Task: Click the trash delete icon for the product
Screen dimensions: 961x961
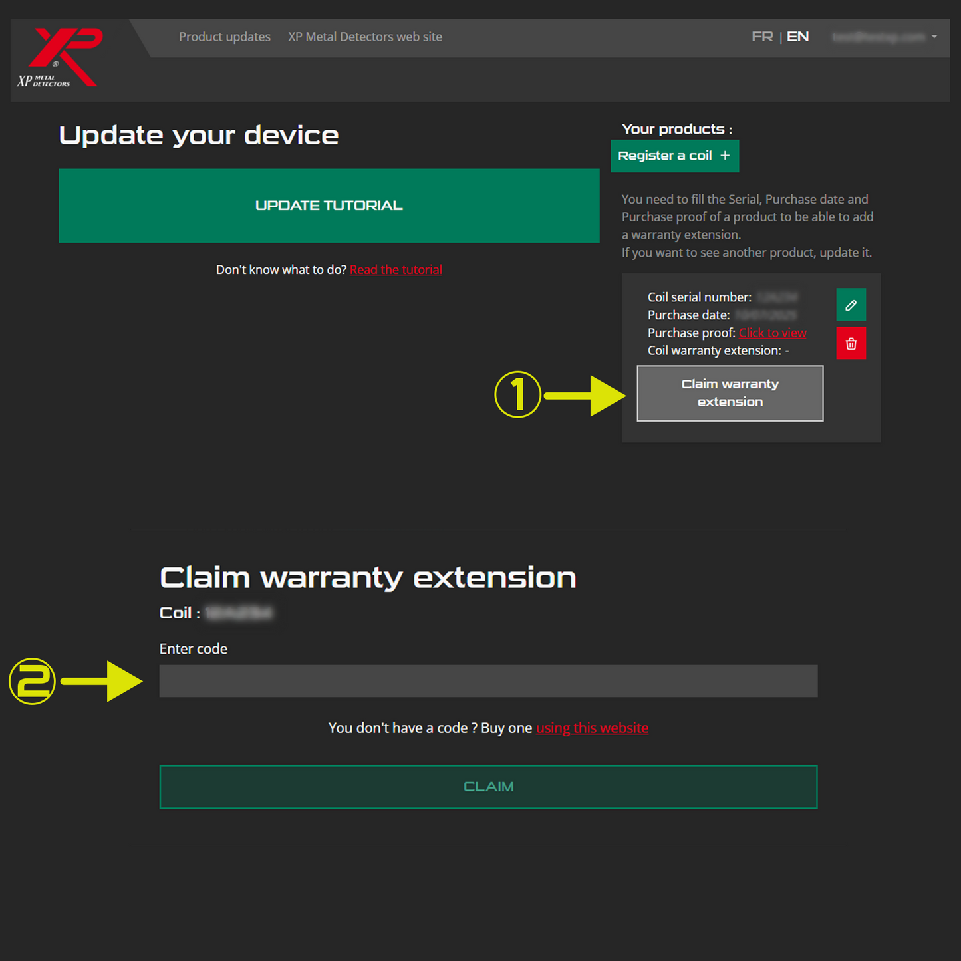Action: click(x=851, y=343)
